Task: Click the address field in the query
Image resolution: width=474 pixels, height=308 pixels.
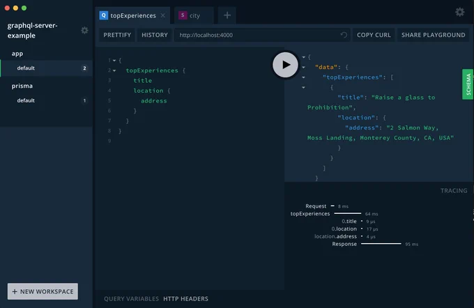Action: pos(153,100)
